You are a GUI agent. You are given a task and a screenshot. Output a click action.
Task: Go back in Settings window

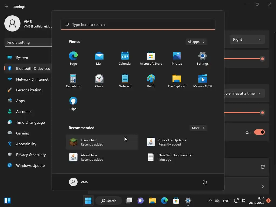(x=6, y=7)
